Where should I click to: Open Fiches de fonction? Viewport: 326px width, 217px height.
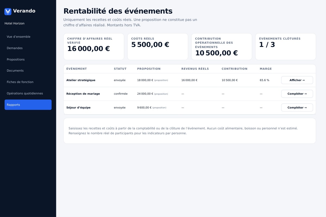click(x=28, y=82)
